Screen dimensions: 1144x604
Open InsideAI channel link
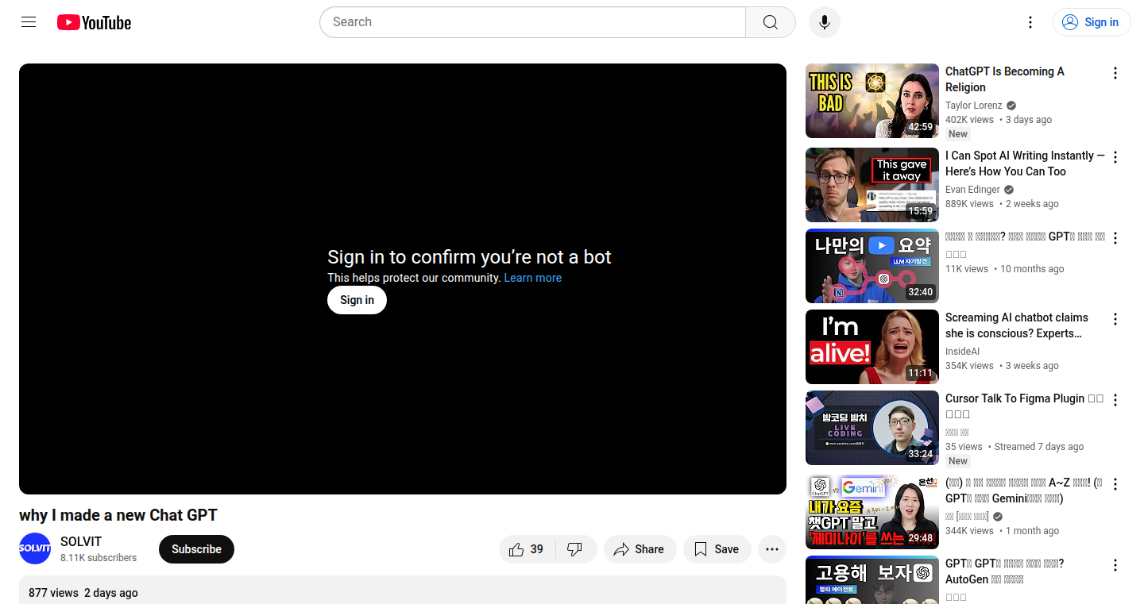coord(963,352)
